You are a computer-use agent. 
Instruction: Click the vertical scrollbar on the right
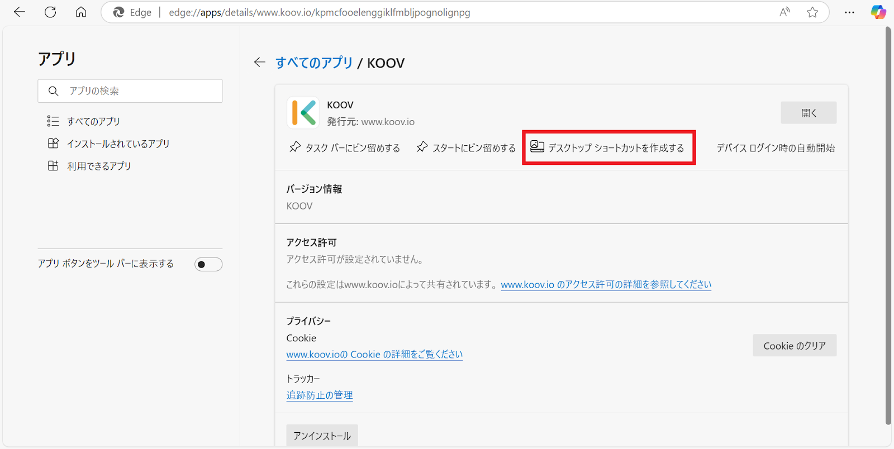[x=888, y=226]
